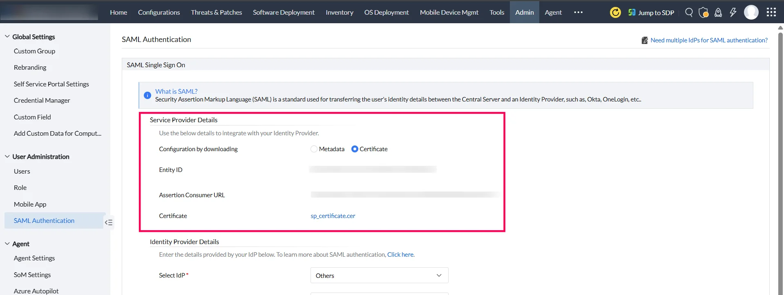Screen dimensions: 784x295
Task: Open the Configurations tab
Action: (x=159, y=12)
